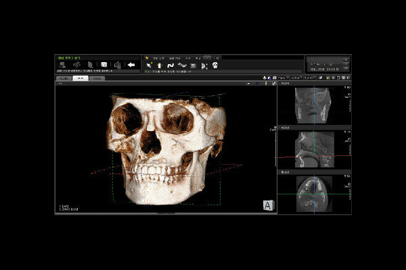Click the orientation cube labeled A
The width and height of the screenshot is (406, 270).
tap(267, 206)
